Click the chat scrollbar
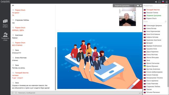Viewport: 169px width, 95px height. [55, 69]
